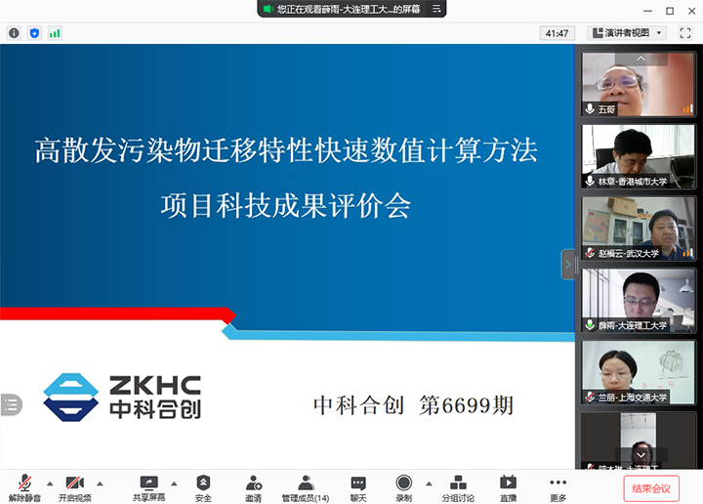Open the 安全 security menu
The image size is (703, 504).
[x=203, y=487]
